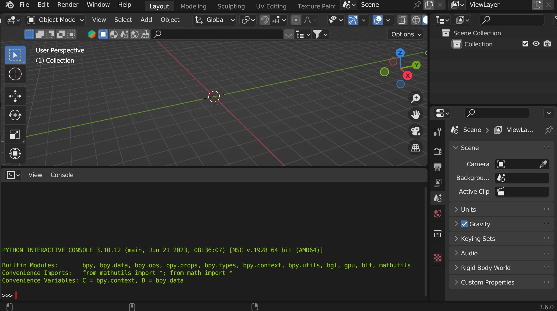Enable proportional editing
Screen dimensions: 557x311
296,20
